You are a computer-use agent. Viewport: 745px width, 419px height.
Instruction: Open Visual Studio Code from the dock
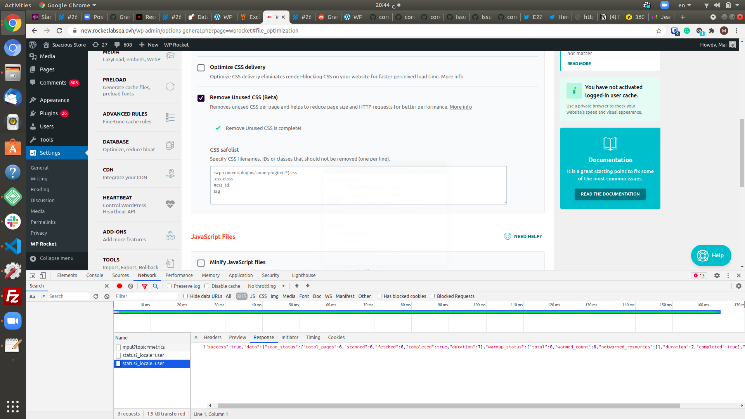[13, 246]
